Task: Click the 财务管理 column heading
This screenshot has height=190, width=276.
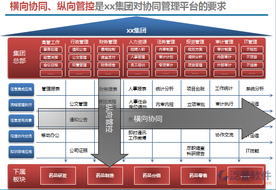Action: (x=108, y=42)
